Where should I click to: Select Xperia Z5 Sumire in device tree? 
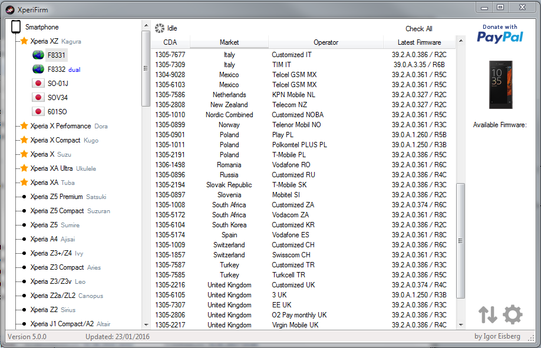55,225
